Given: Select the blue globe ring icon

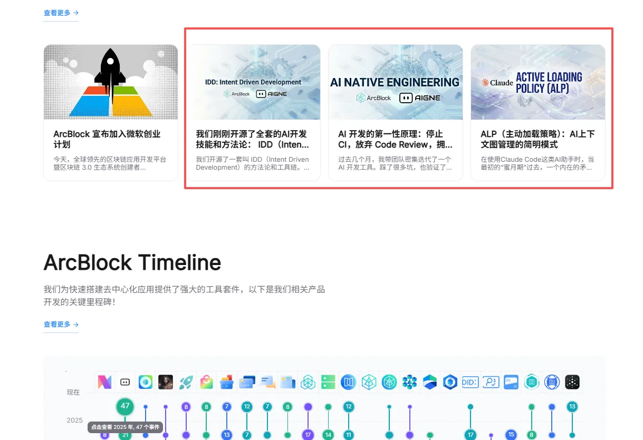Looking at the screenshot, I should 552,382.
